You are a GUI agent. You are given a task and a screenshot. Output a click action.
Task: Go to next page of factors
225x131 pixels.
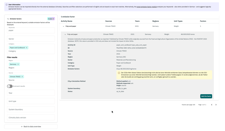click(x=216, y=105)
